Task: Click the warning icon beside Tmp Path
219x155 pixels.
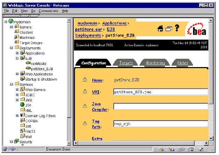Action: pyautogui.click(x=84, y=123)
